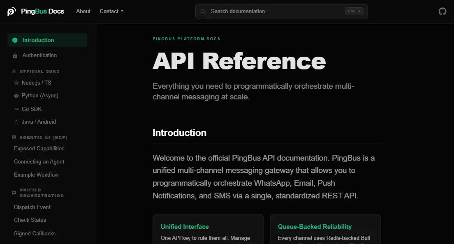Click the CTRL K shortcut badge
This screenshot has width=454, height=244.
(354, 11)
